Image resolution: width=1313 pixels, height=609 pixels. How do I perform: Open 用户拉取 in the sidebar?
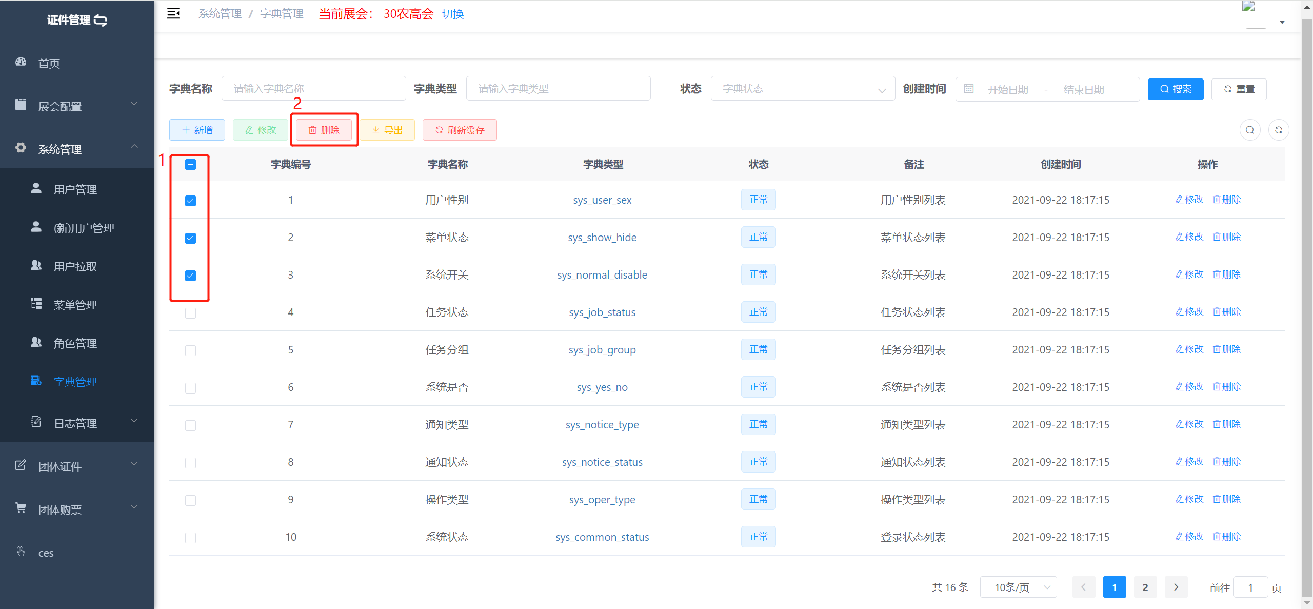pos(77,266)
